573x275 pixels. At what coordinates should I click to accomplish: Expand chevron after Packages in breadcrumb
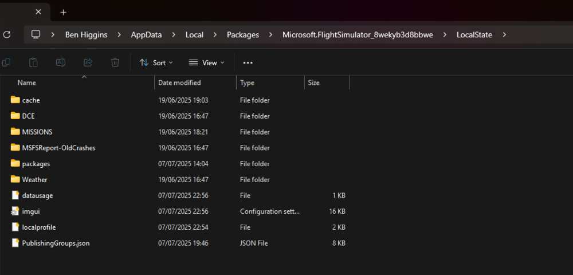(x=271, y=34)
